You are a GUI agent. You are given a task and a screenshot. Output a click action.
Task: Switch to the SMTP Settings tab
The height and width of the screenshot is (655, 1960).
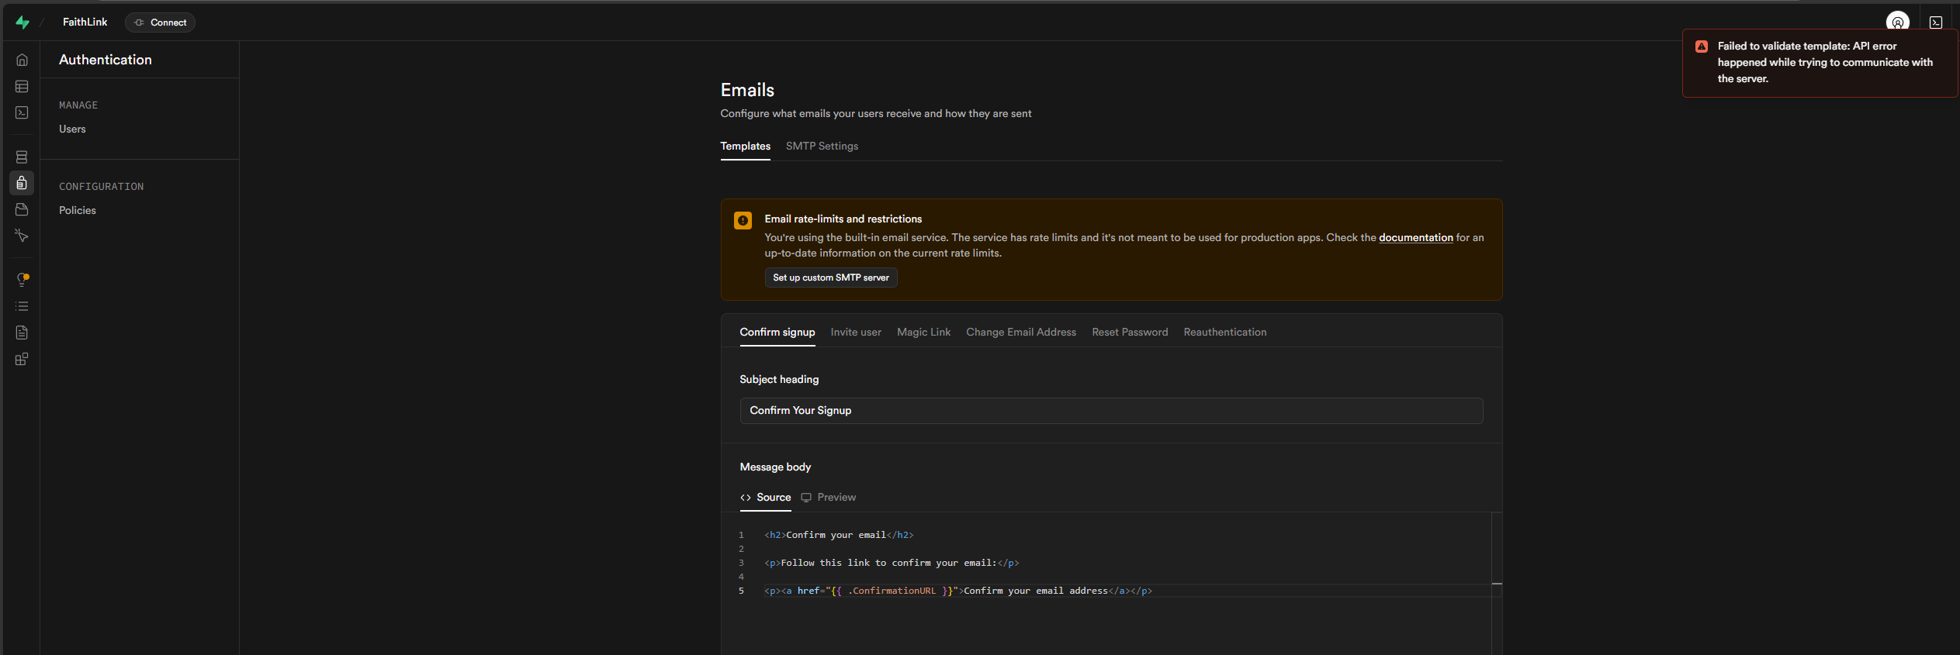(822, 147)
